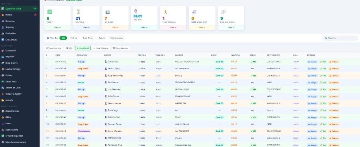Image resolution: width=360 pixels, height=147 pixels.
Task: Click into the Search field
Action: (340, 38)
